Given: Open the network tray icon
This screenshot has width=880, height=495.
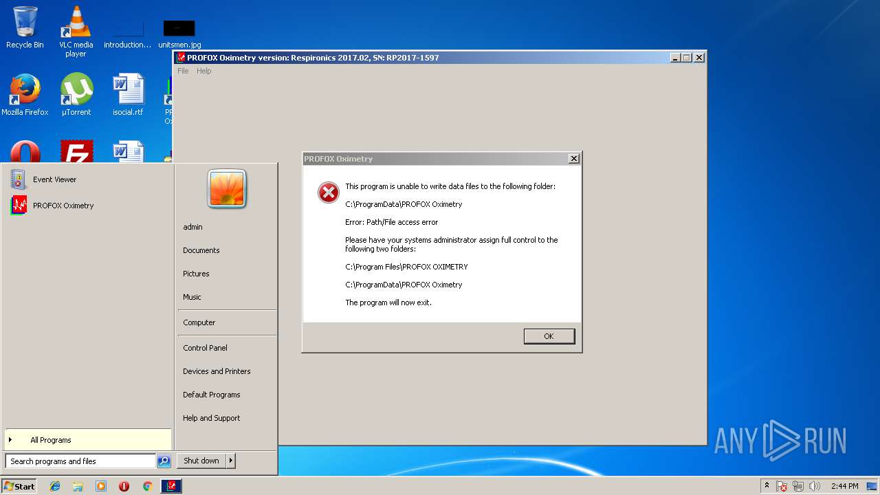Looking at the screenshot, I should tap(798, 486).
